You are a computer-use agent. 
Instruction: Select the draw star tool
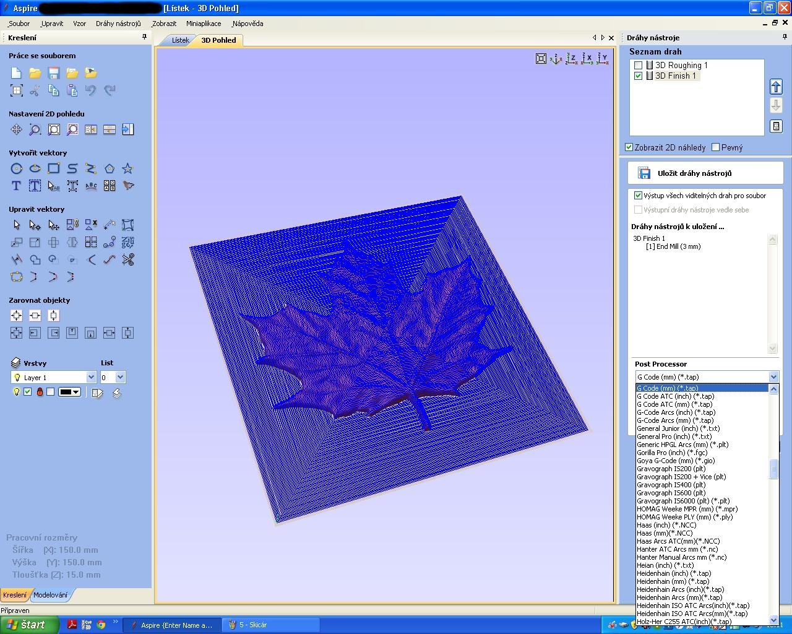click(127, 168)
